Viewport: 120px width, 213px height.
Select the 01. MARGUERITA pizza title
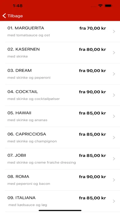pyautogui.click(x=26, y=28)
